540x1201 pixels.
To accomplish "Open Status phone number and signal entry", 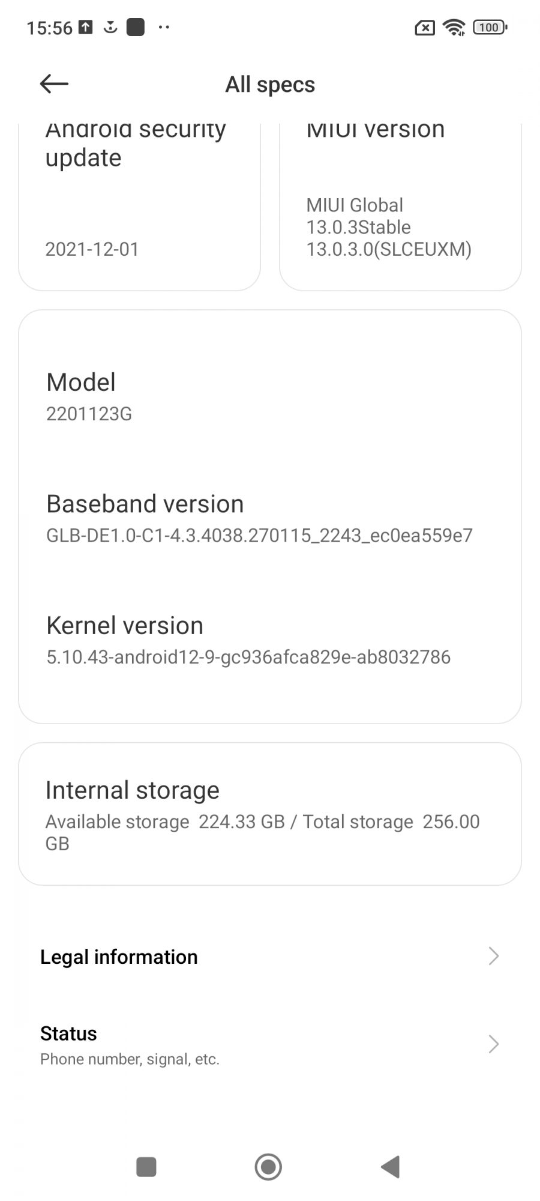I will point(130,1045).
